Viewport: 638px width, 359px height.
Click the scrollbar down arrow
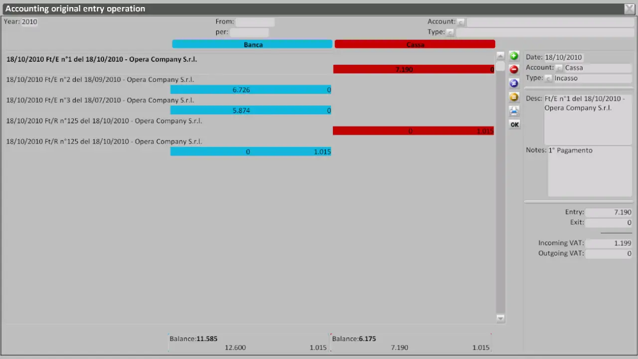click(500, 318)
